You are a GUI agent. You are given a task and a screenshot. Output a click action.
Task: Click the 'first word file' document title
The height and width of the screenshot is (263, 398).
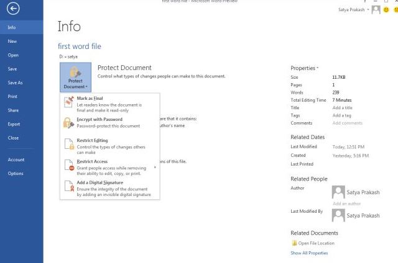click(x=80, y=47)
